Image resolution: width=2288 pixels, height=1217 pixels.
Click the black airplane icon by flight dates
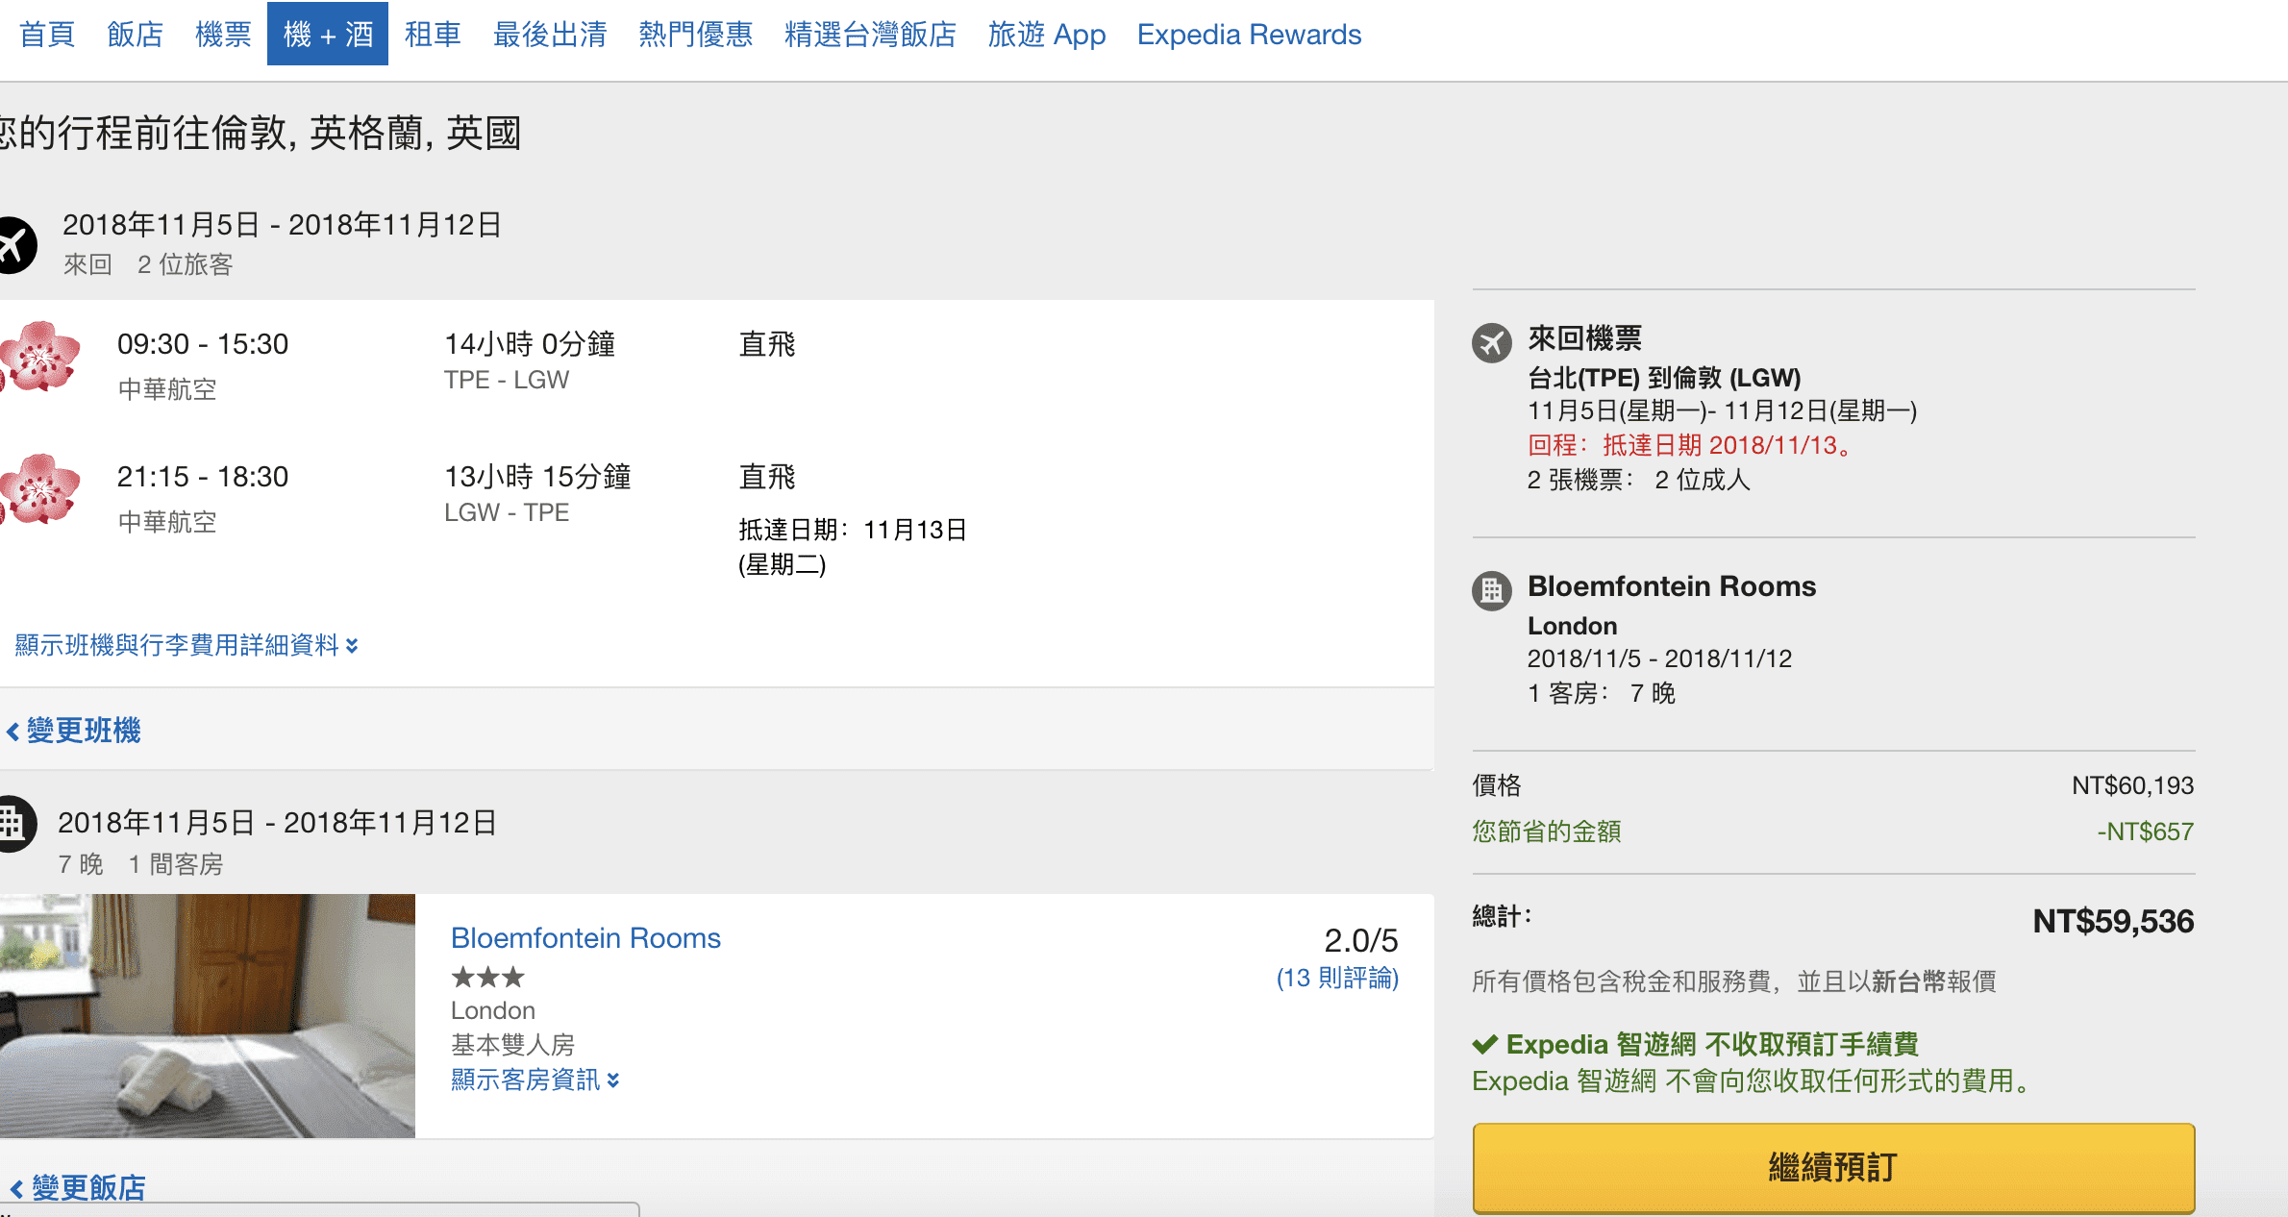click(15, 245)
